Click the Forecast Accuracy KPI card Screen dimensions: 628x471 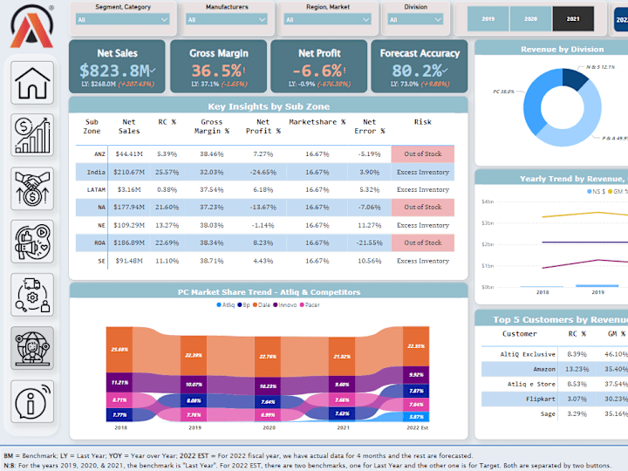420,66
